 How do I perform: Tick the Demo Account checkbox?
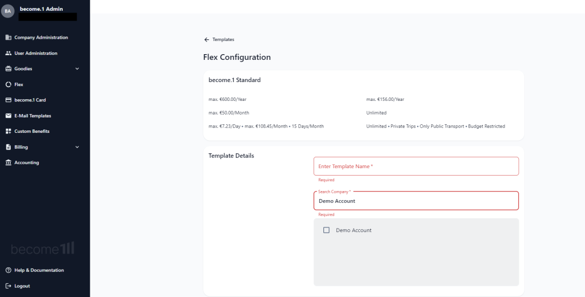pos(326,230)
